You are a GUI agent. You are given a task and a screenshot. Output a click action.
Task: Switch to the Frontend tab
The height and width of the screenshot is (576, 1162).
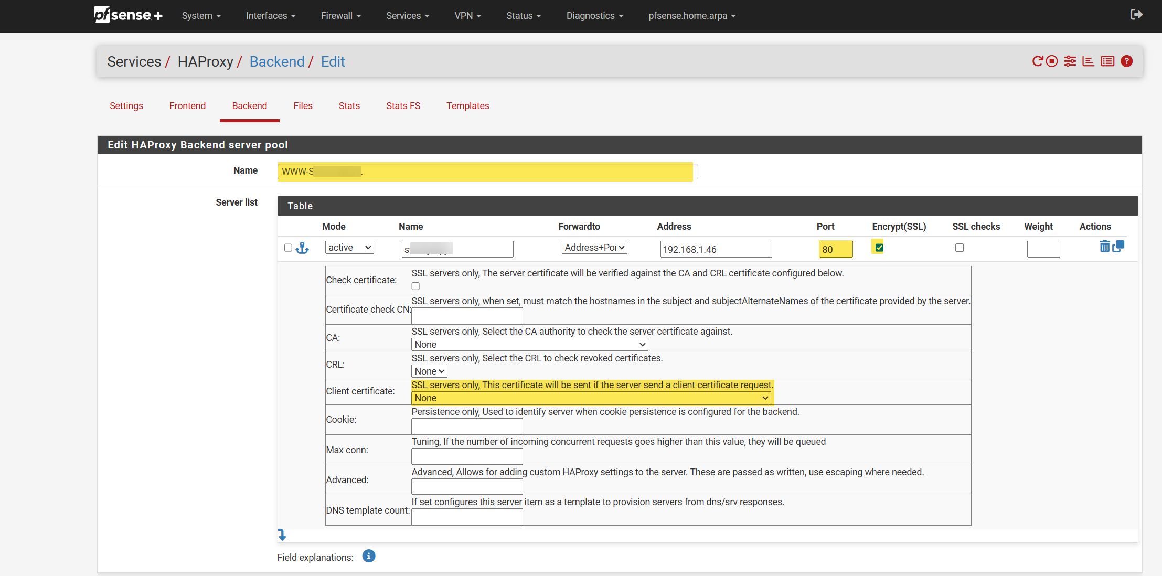[187, 106]
